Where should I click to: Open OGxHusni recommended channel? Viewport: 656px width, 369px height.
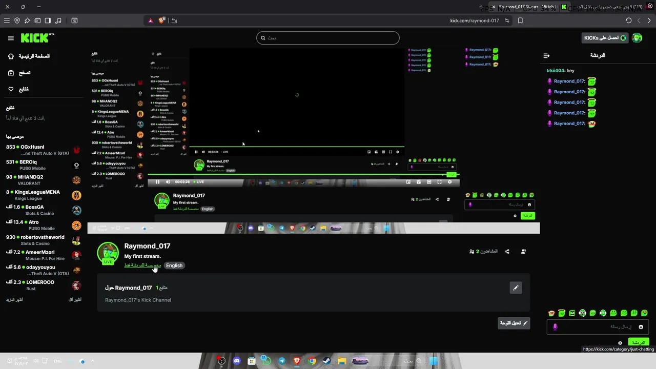click(x=44, y=150)
